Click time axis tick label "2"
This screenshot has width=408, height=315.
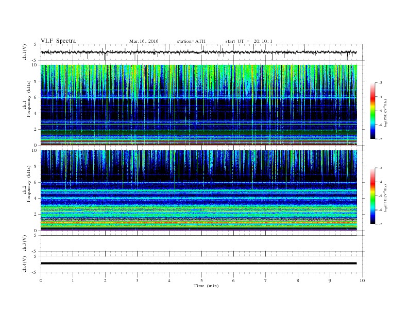coord(105,281)
